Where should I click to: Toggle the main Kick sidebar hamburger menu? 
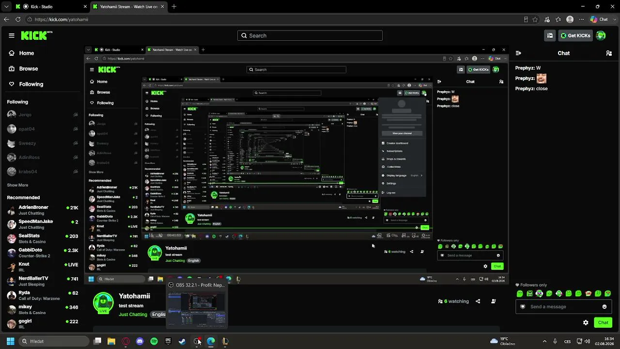[x=12, y=35]
